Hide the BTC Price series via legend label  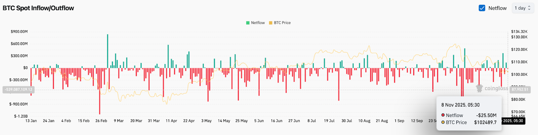[x=282, y=23]
